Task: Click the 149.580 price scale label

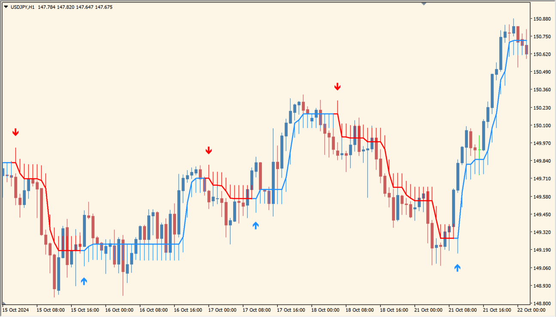Action: pos(542,197)
